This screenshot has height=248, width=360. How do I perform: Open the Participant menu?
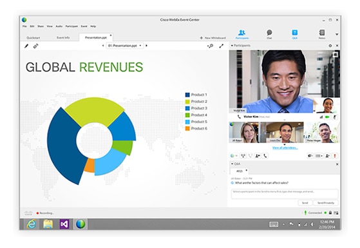(x=71, y=26)
